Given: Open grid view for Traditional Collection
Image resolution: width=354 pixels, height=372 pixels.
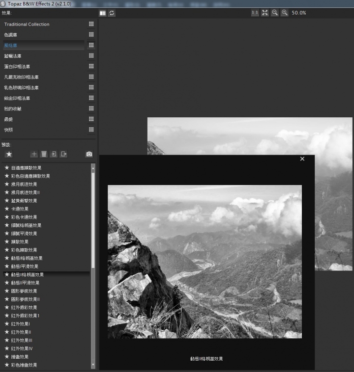Looking at the screenshot, I should point(91,24).
